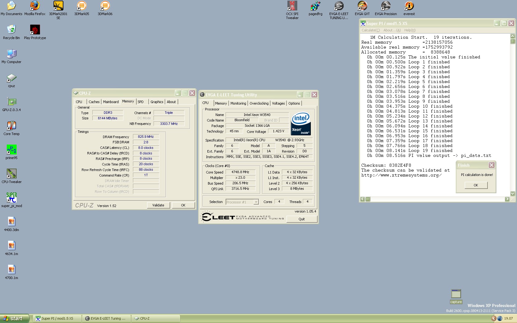The height and width of the screenshot is (323, 517).
Task: Select the 4400.3dm file icon
Action: (x=11, y=224)
